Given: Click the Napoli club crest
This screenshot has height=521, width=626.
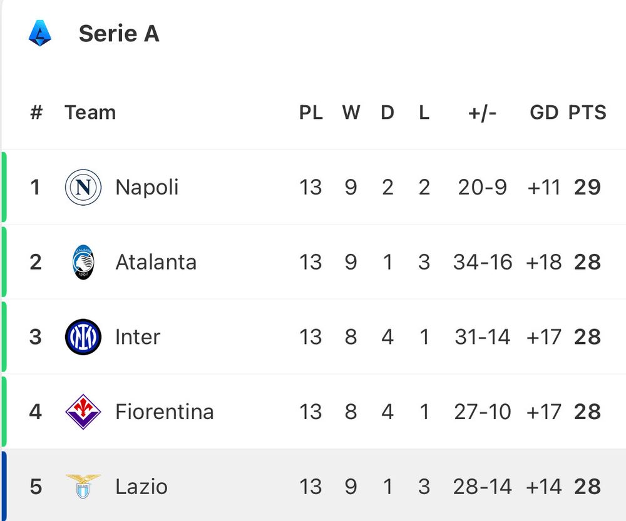Looking at the screenshot, I should pos(83,187).
